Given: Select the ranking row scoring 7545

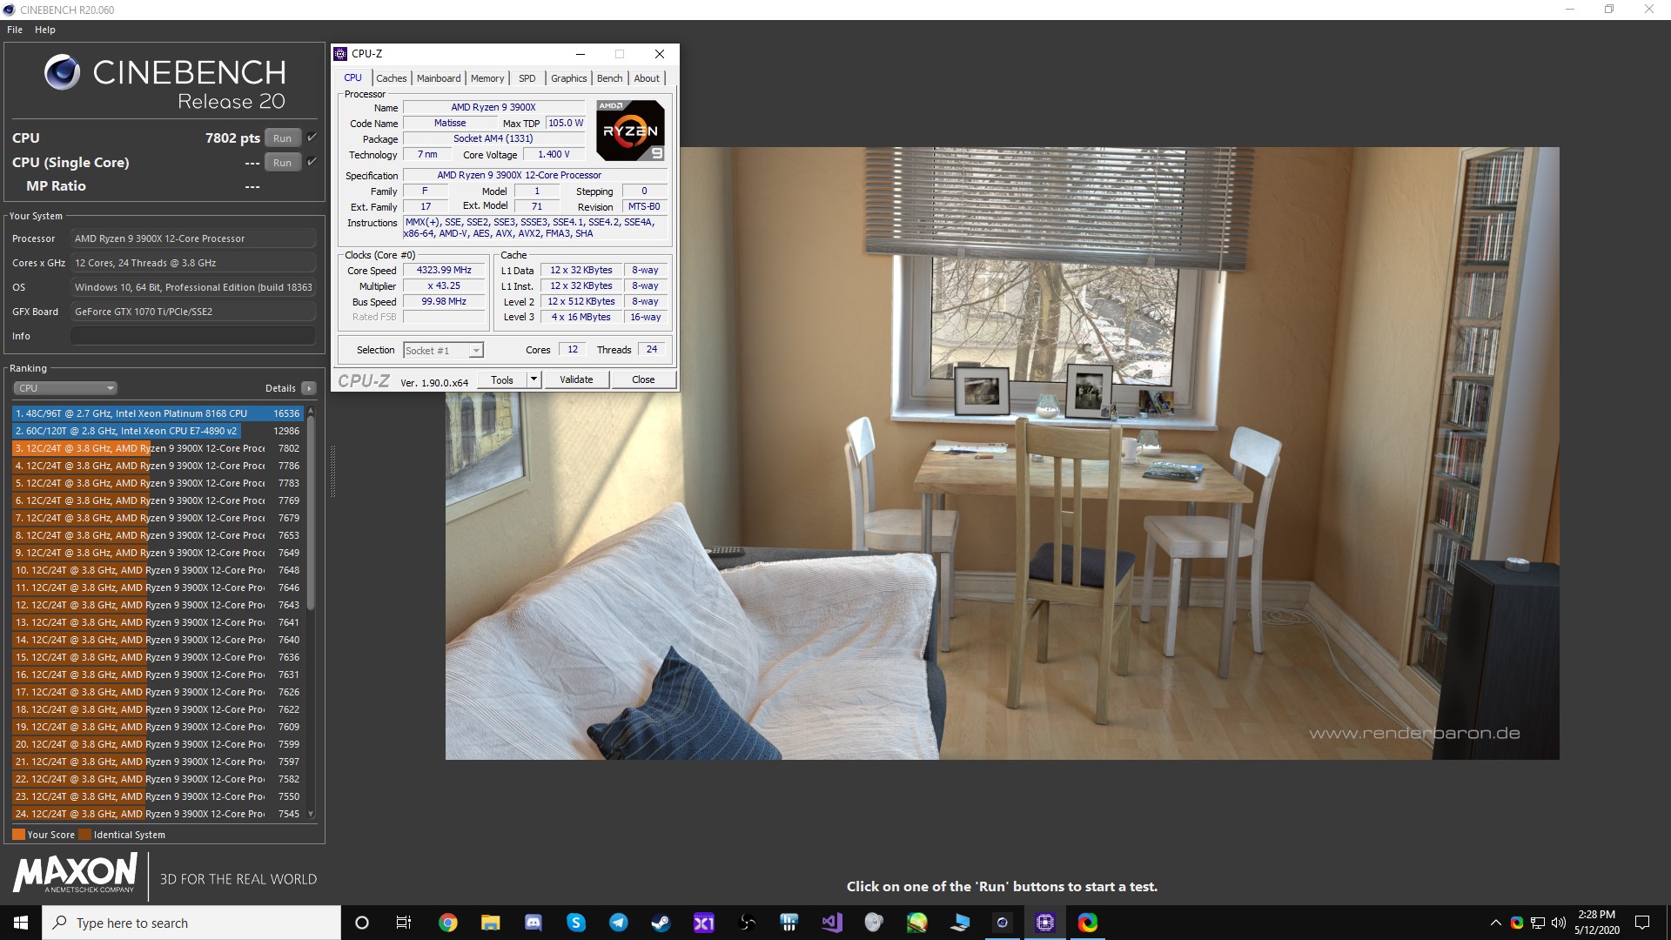Looking at the screenshot, I should tap(158, 814).
